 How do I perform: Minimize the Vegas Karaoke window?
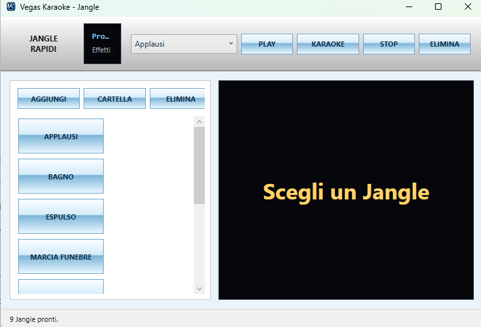[409, 6]
